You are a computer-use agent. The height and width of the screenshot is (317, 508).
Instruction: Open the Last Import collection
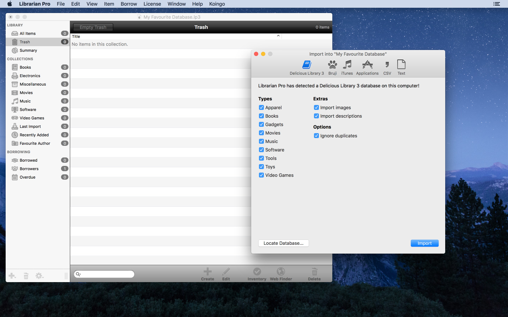tap(38, 126)
